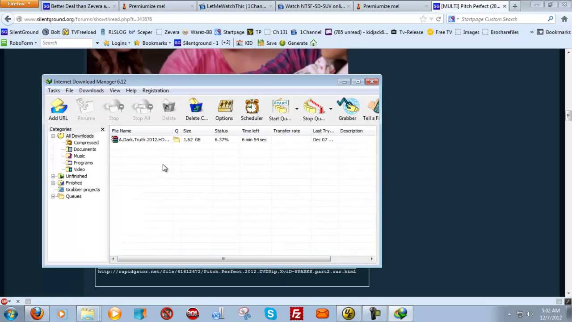This screenshot has width=572, height=322.
Task: Click right arrow of list scrollbar
Action: [x=371, y=258]
